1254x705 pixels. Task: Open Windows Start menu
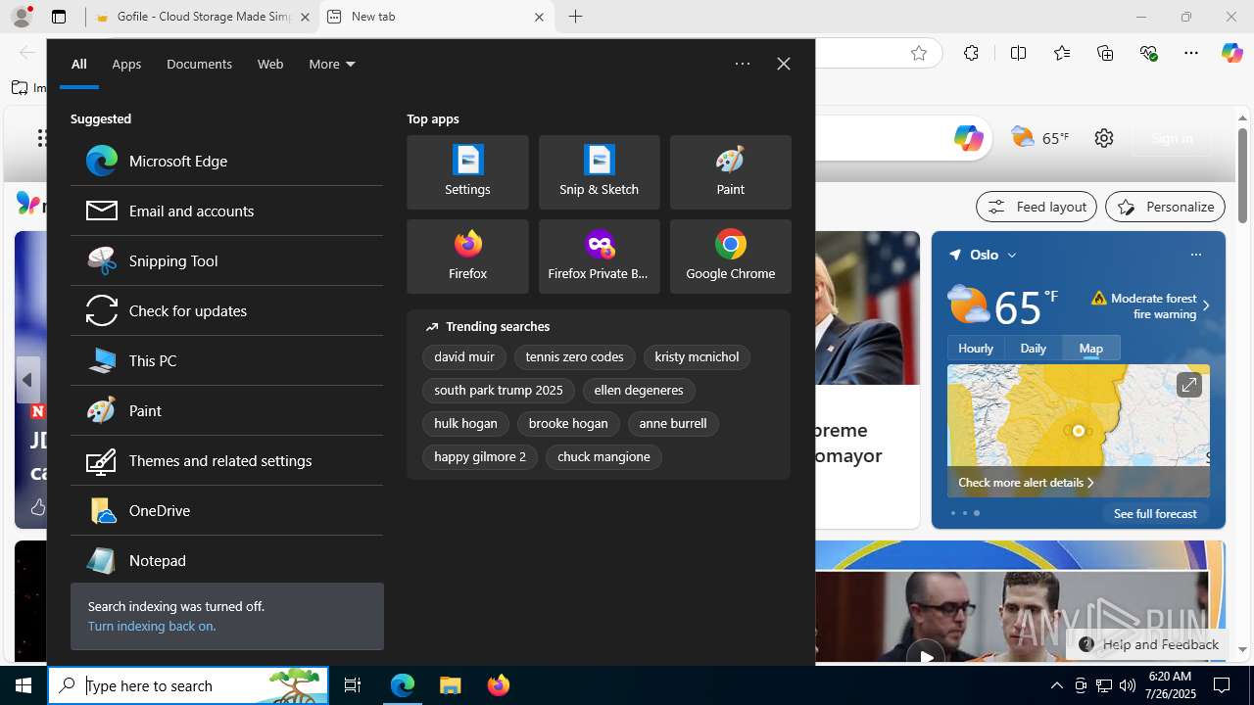tap(24, 685)
